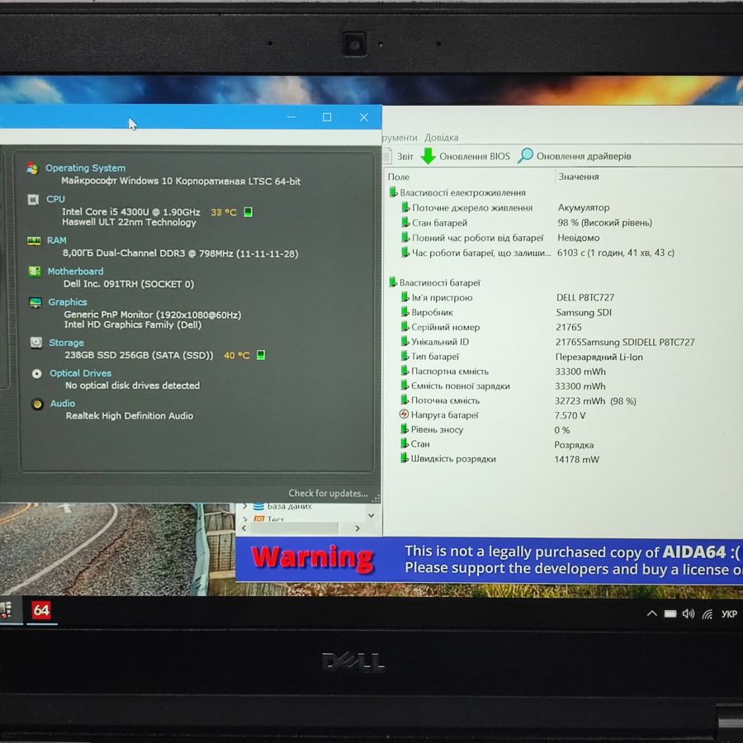Click the Поле column header
The width and height of the screenshot is (743, 743).
pos(399,177)
